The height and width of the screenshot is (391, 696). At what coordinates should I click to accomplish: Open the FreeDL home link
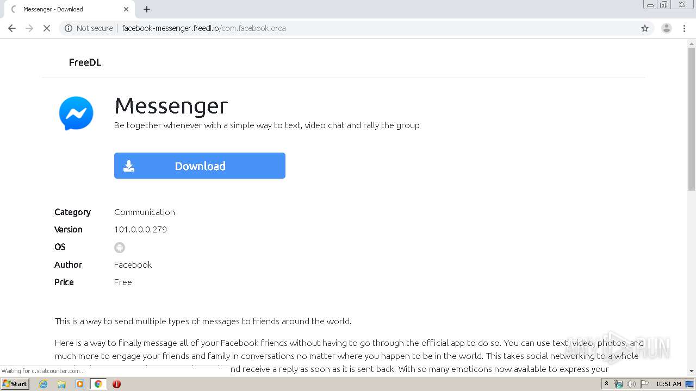coord(85,62)
